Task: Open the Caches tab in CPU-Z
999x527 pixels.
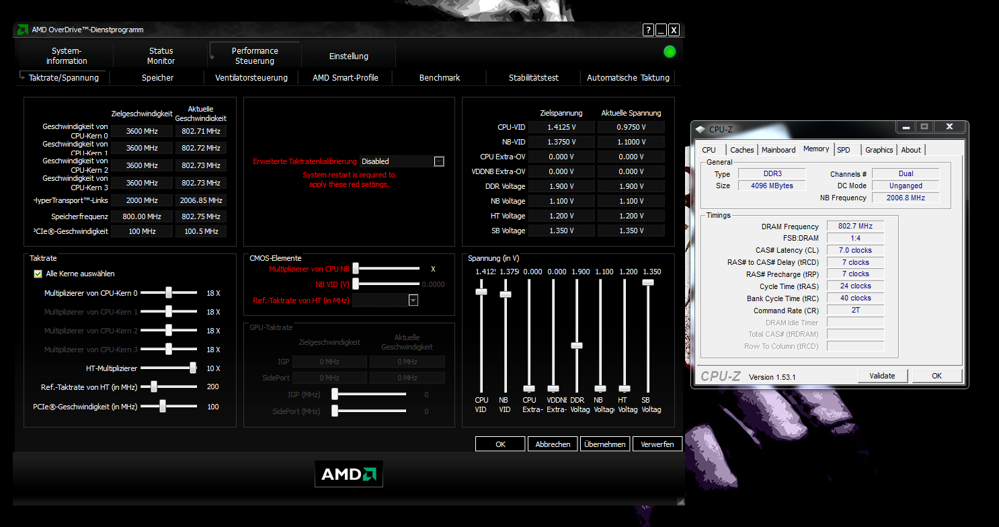Action: coord(742,150)
